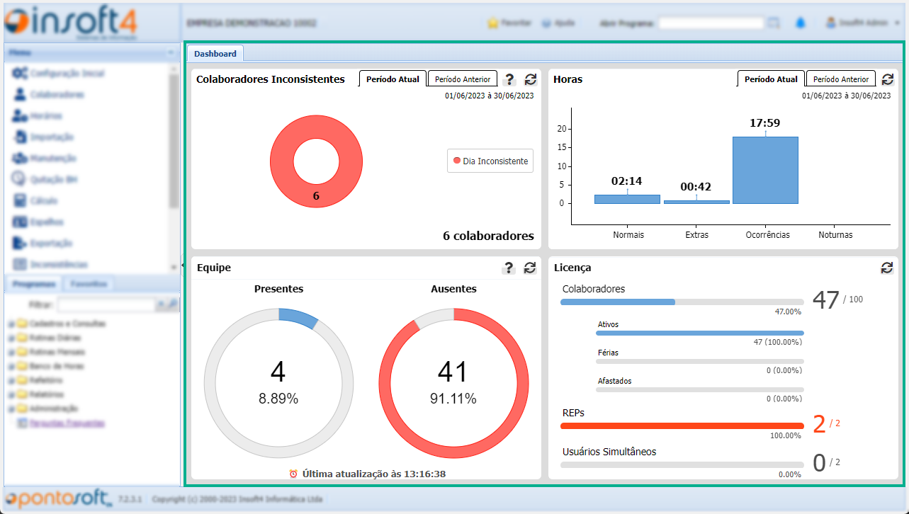Click the Abrir Programa input field
Screen dimensions: 909x514
click(x=711, y=23)
